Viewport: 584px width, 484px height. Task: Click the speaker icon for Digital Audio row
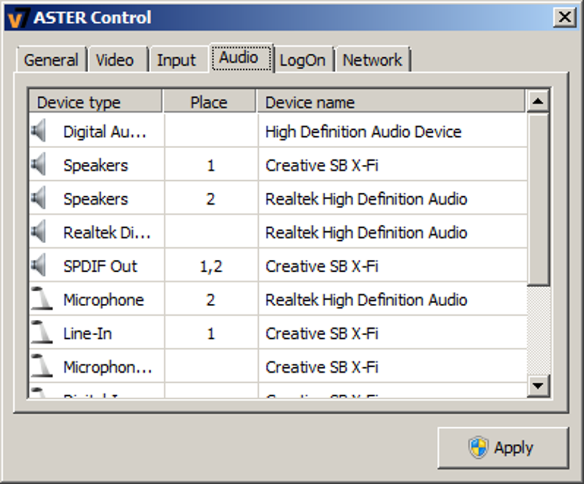(x=39, y=132)
